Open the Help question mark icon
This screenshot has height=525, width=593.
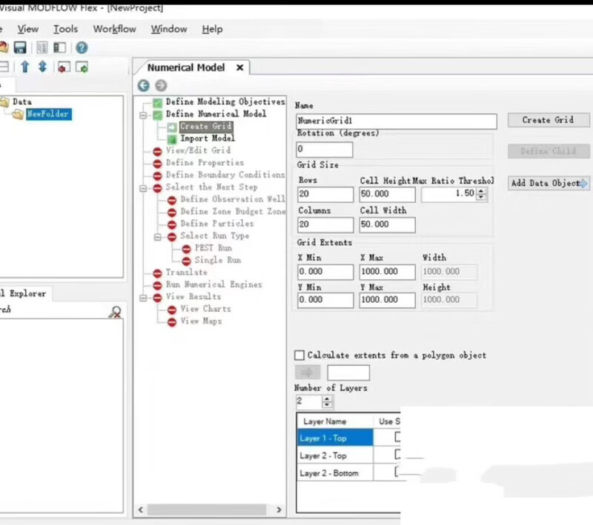point(82,47)
